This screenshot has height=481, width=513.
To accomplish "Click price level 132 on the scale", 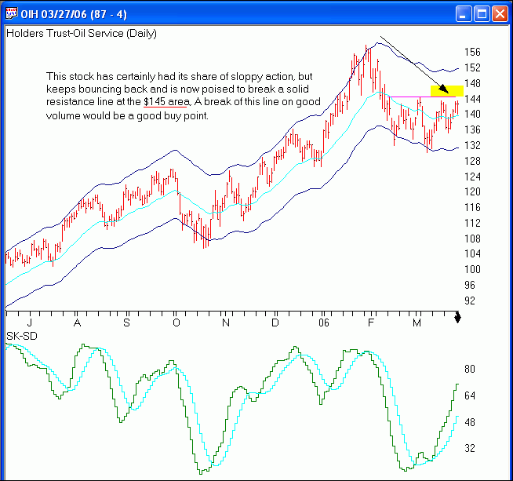I will [472, 145].
